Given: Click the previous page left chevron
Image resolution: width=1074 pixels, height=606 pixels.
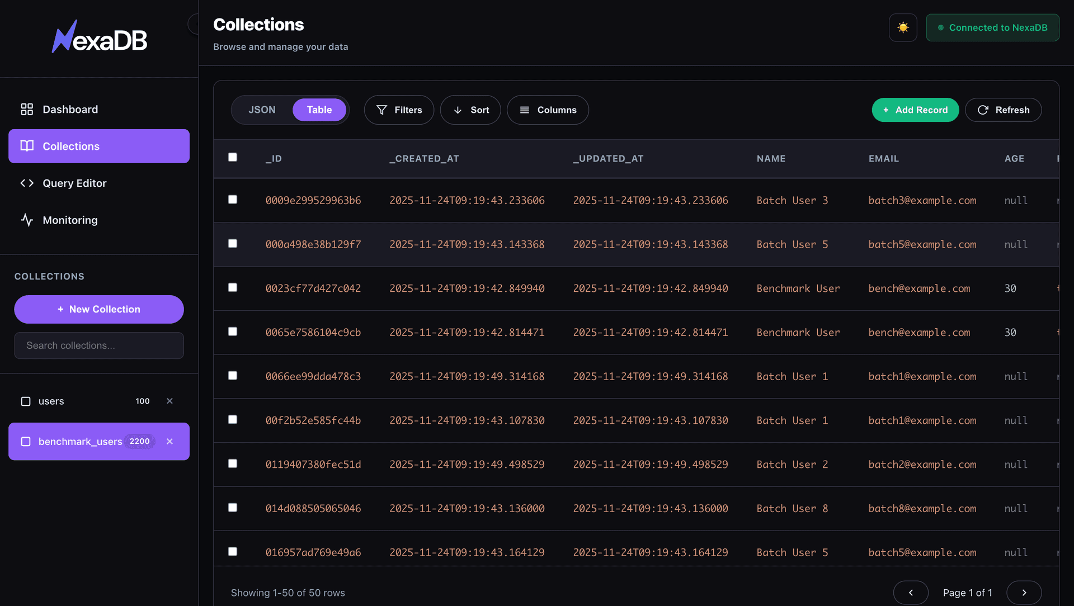Looking at the screenshot, I should click(x=911, y=593).
